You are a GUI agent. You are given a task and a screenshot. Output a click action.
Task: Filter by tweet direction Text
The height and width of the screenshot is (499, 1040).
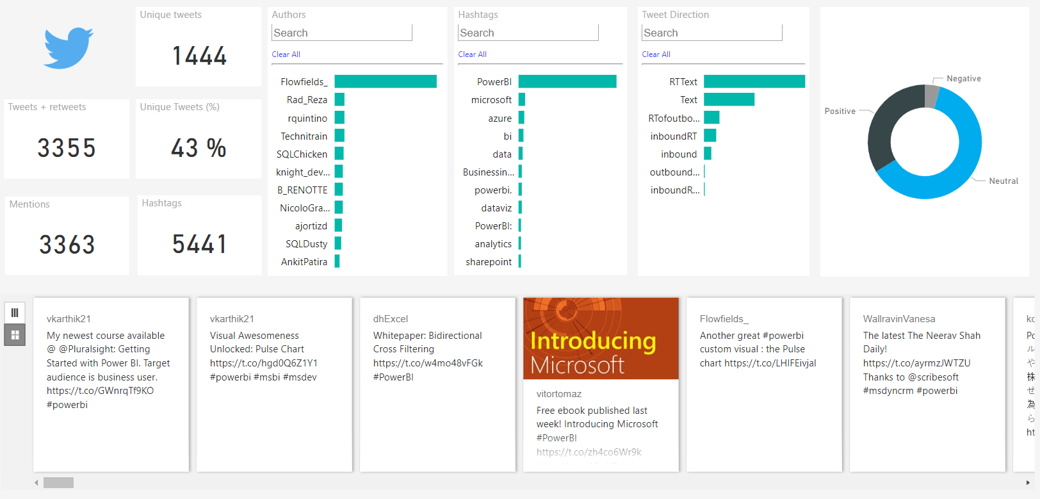tap(688, 100)
